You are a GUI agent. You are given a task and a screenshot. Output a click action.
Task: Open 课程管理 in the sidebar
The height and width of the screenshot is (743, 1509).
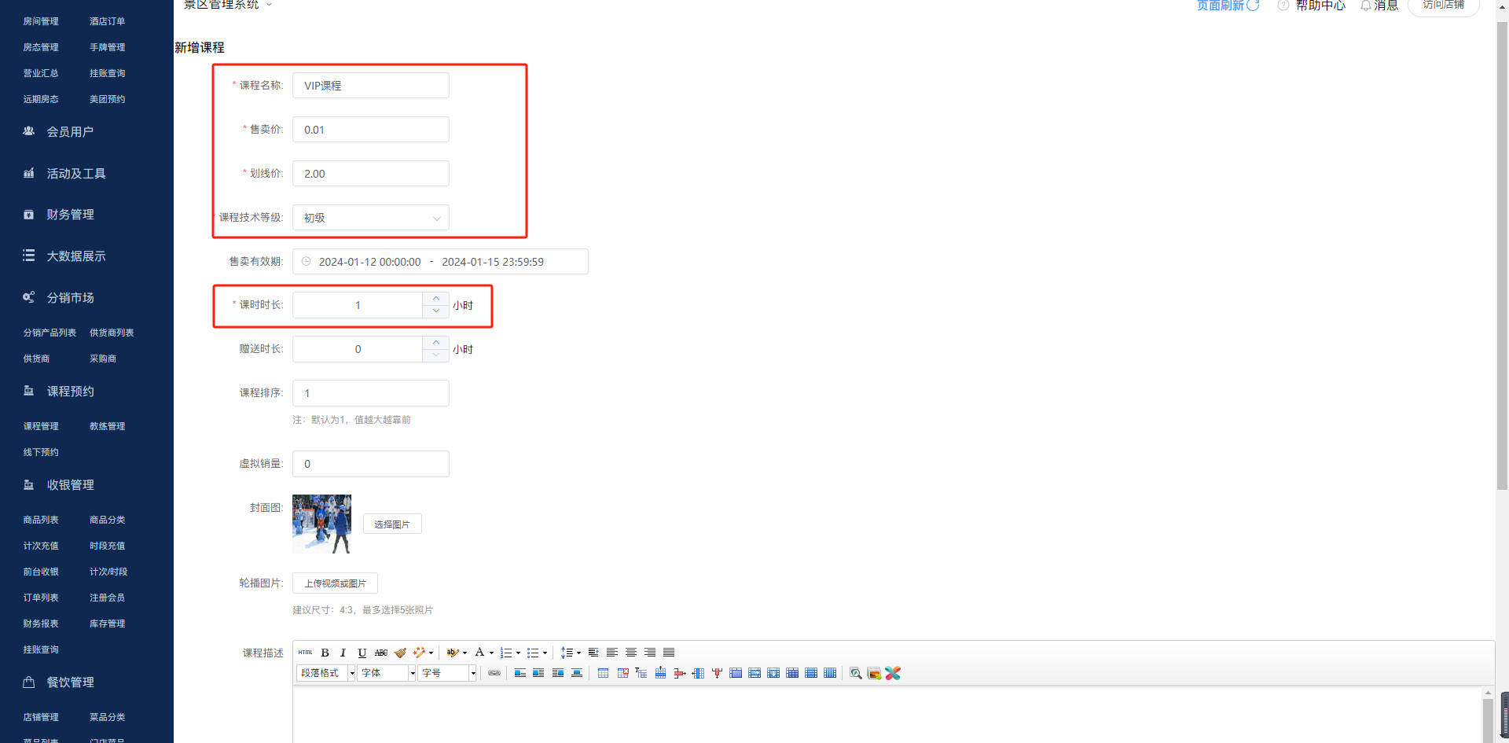pos(41,426)
